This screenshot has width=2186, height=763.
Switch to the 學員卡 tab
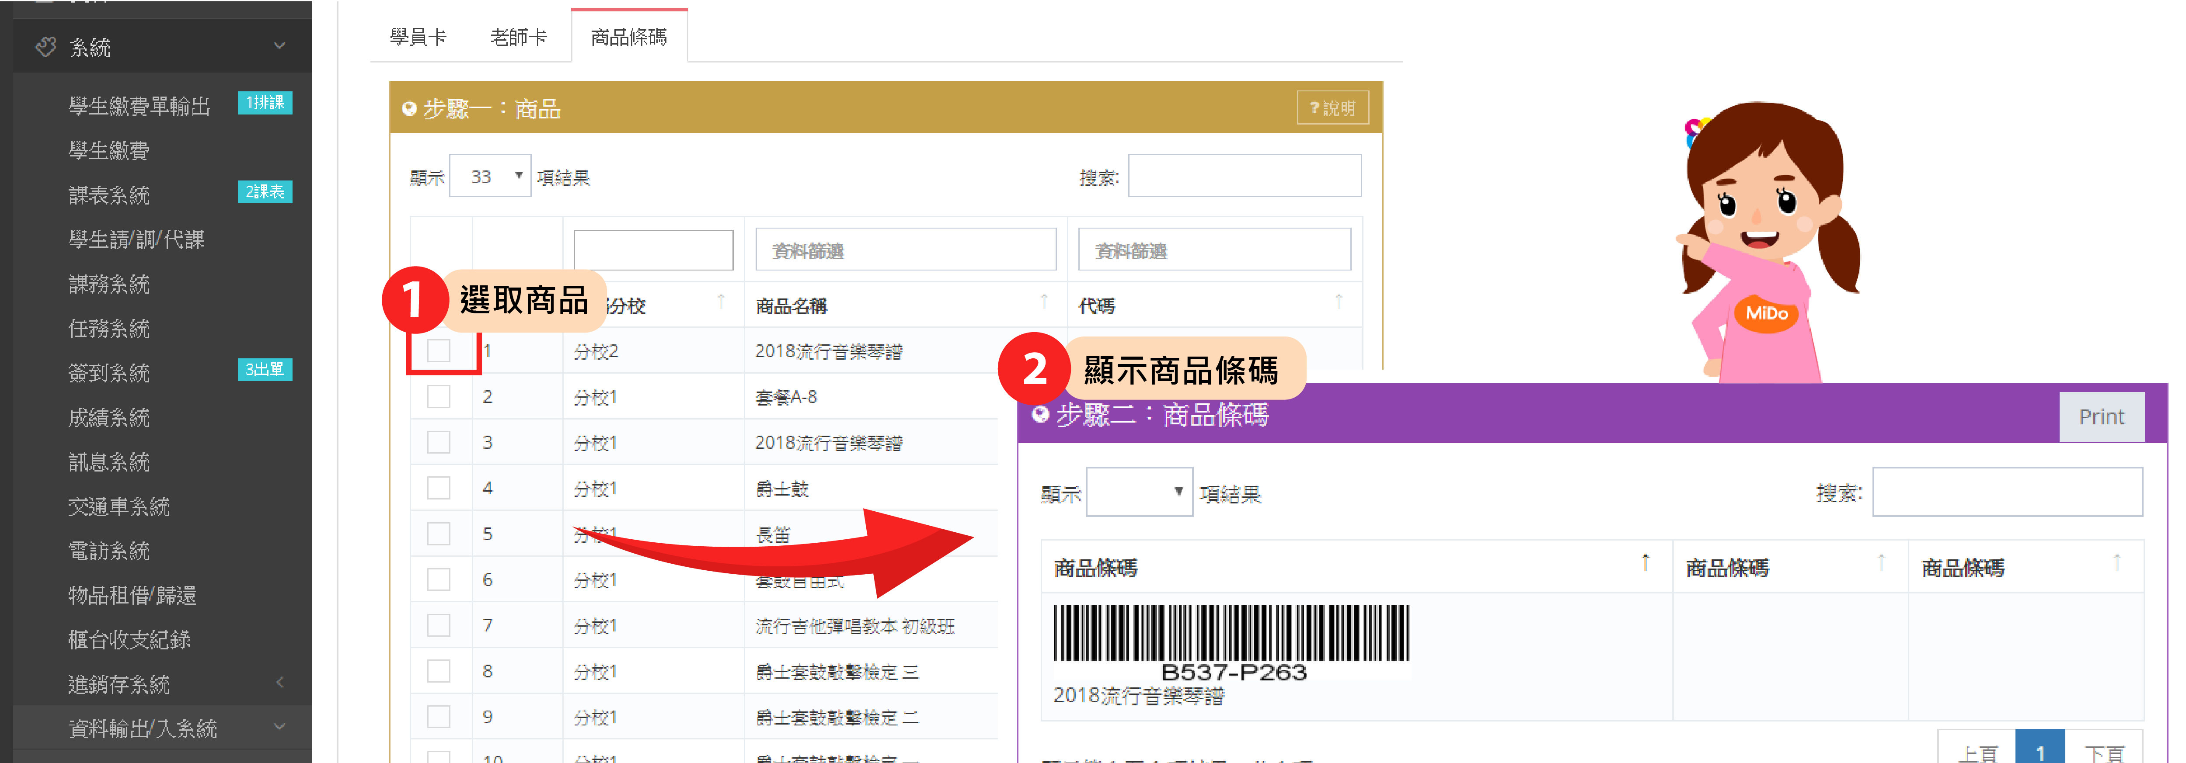click(x=418, y=37)
